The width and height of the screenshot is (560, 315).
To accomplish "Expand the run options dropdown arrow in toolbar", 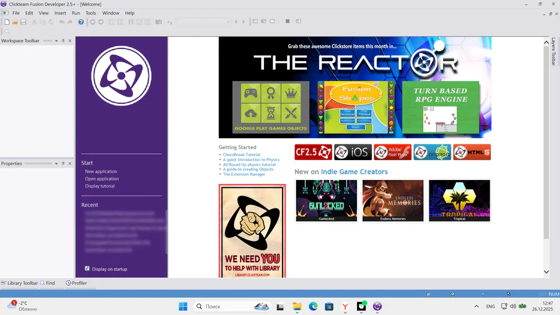I will (x=279, y=22).
